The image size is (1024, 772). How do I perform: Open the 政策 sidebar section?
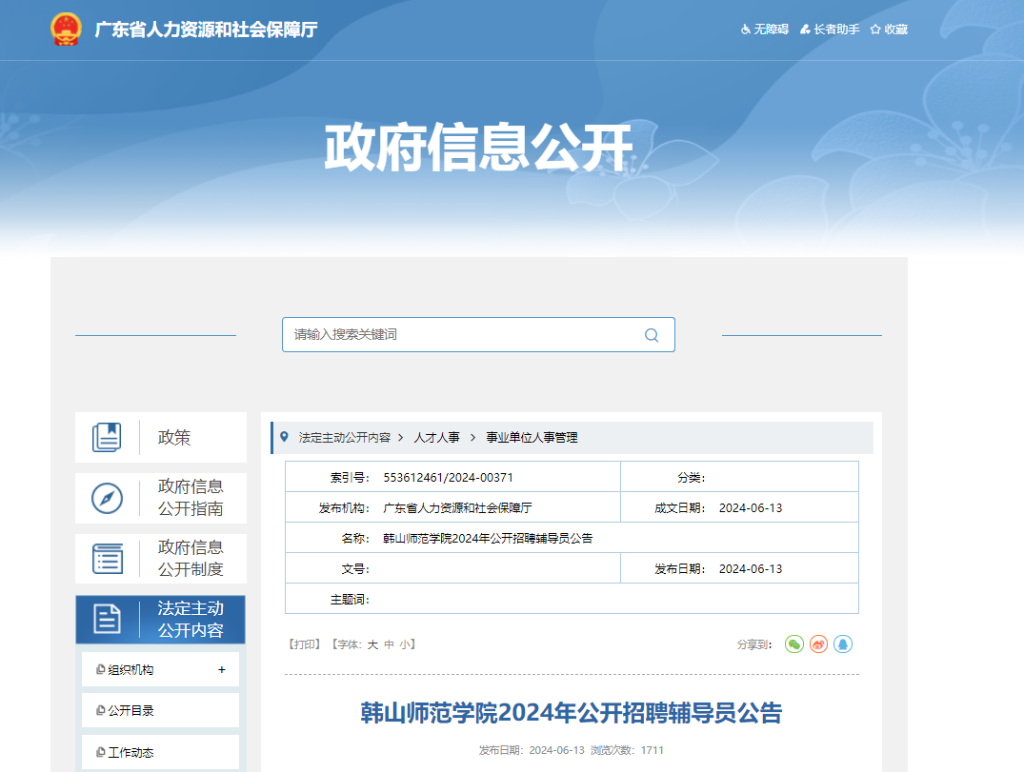(x=161, y=437)
